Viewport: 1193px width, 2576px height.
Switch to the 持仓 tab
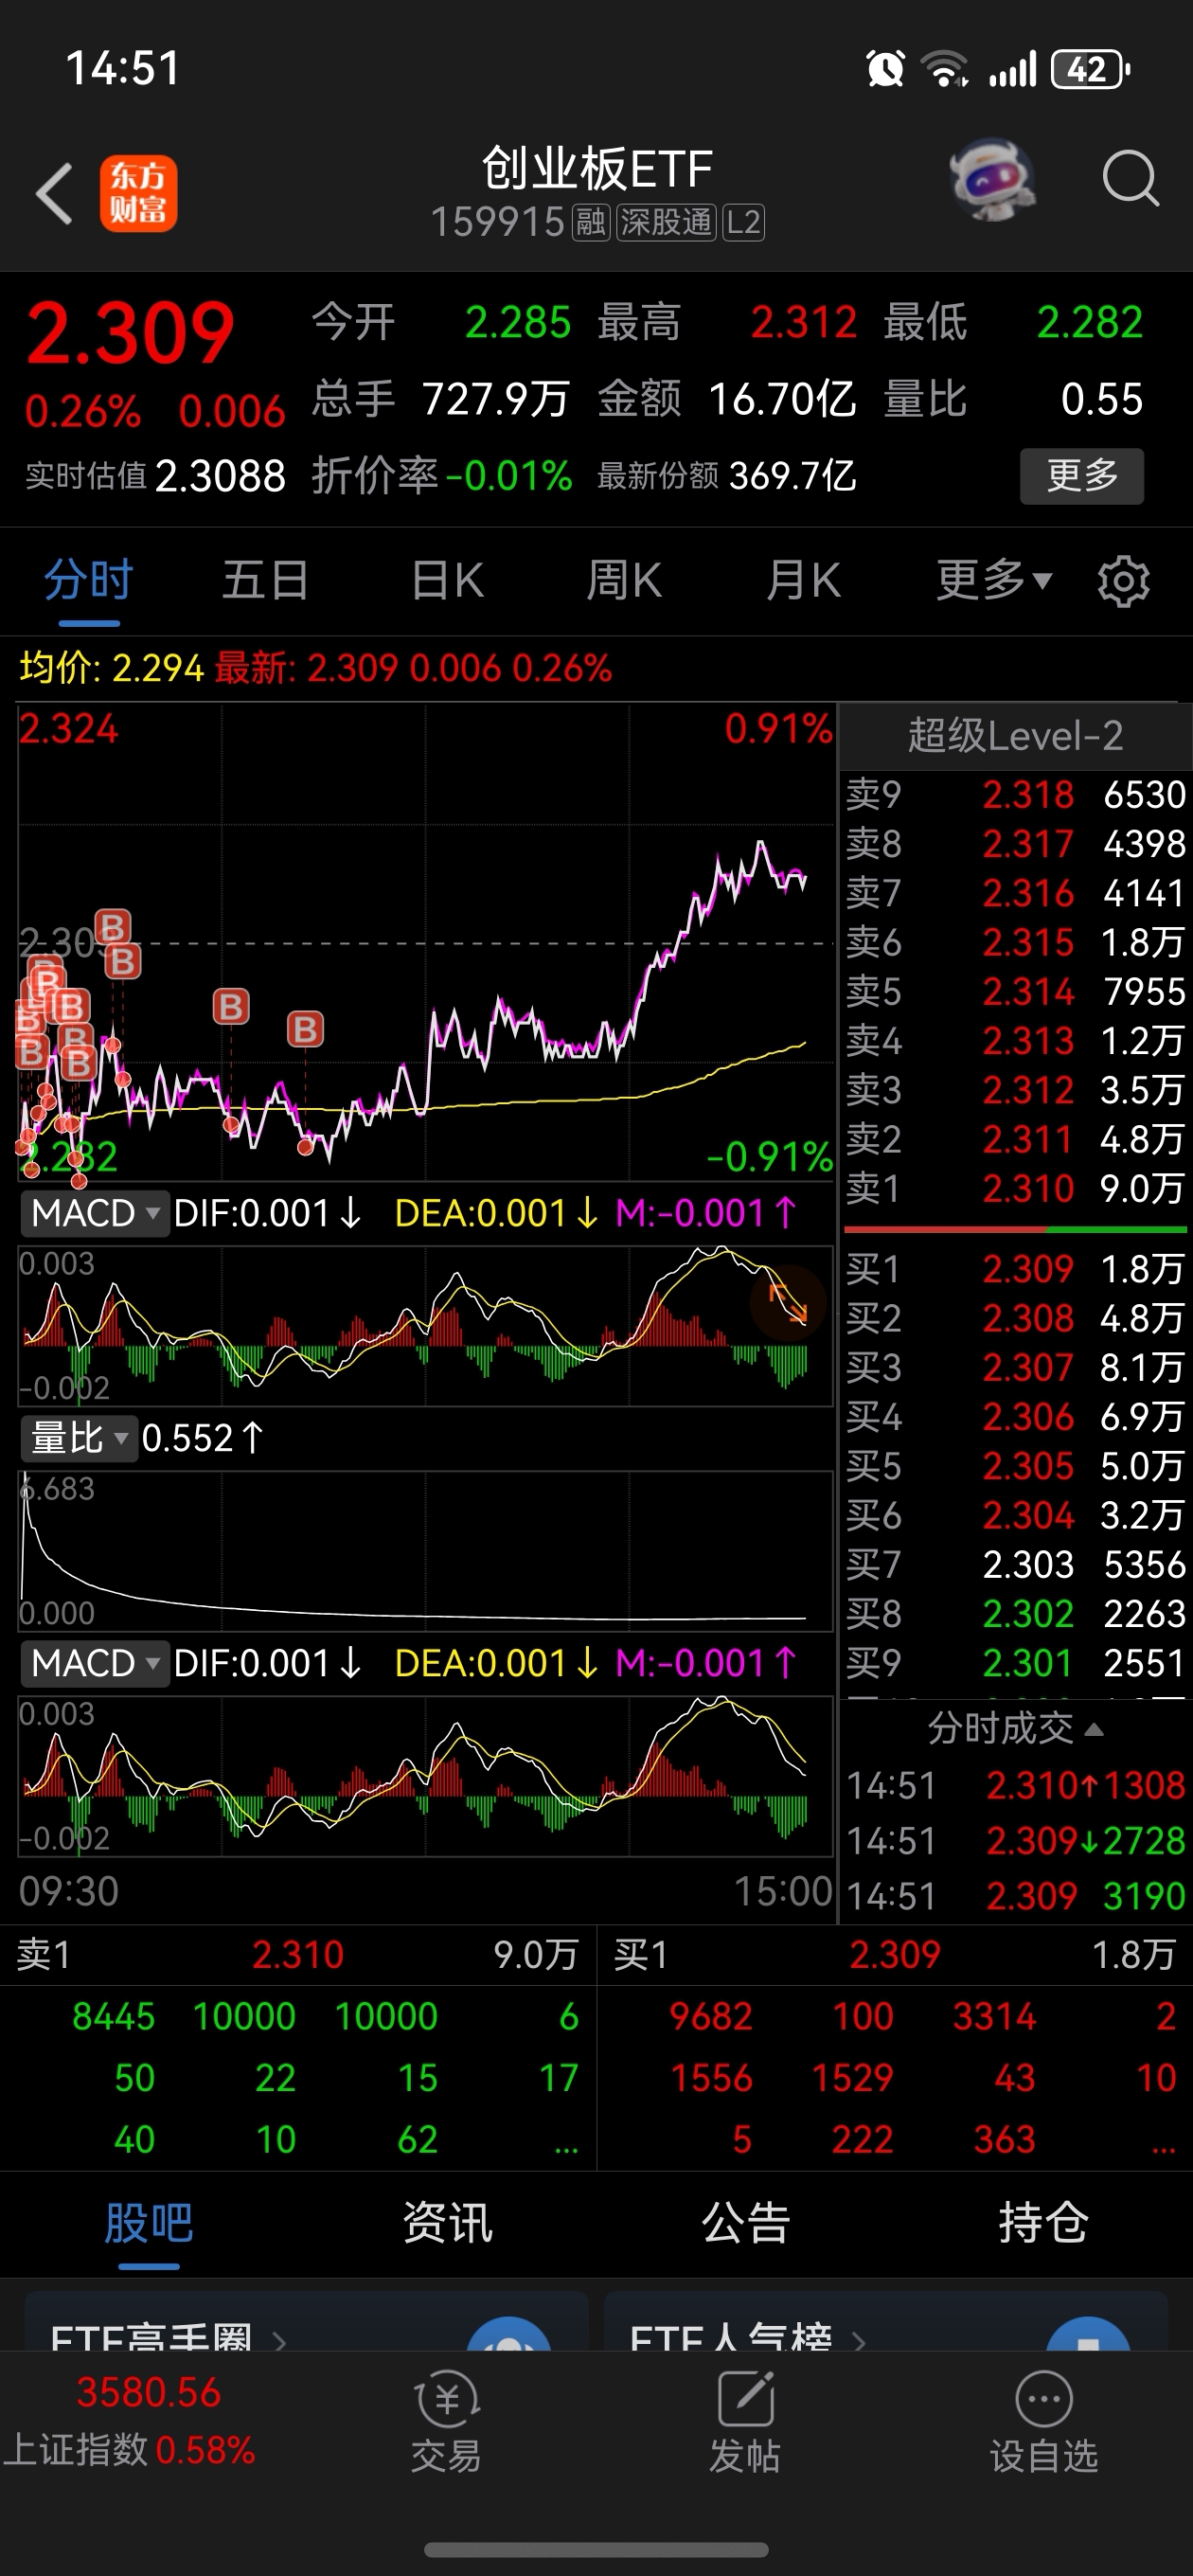pos(1044,2224)
